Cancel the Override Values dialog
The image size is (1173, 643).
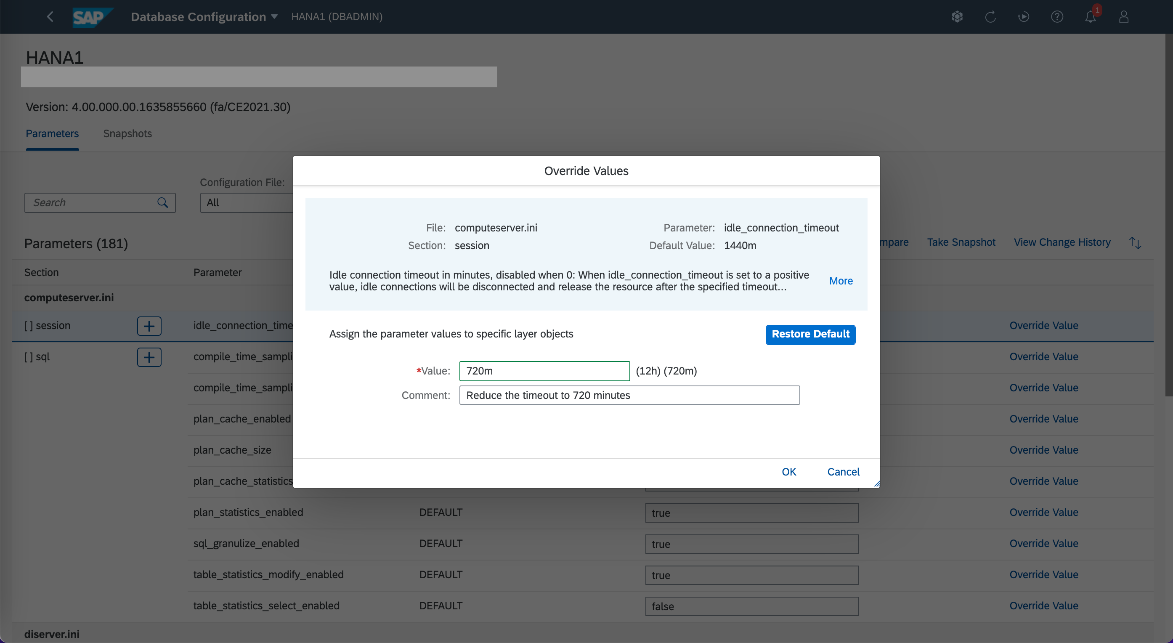[843, 472]
